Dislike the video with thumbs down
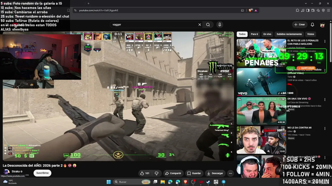 coord(156,173)
